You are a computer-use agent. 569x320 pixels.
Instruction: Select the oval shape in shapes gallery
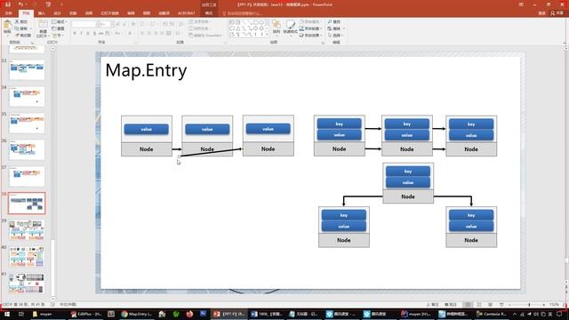pyautogui.click(x=261, y=22)
